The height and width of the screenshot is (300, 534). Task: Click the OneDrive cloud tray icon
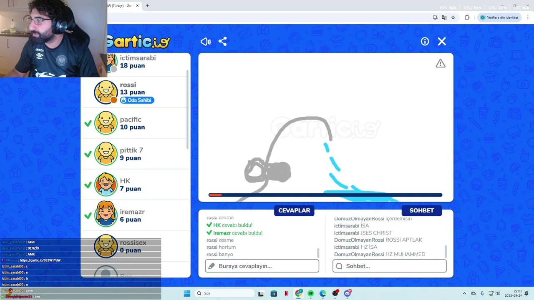(x=473, y=293)
